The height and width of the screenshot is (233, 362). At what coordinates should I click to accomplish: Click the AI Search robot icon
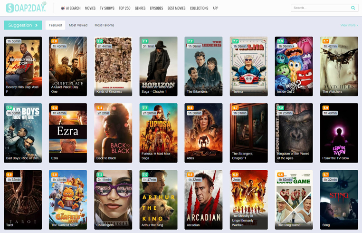[63, 8]
